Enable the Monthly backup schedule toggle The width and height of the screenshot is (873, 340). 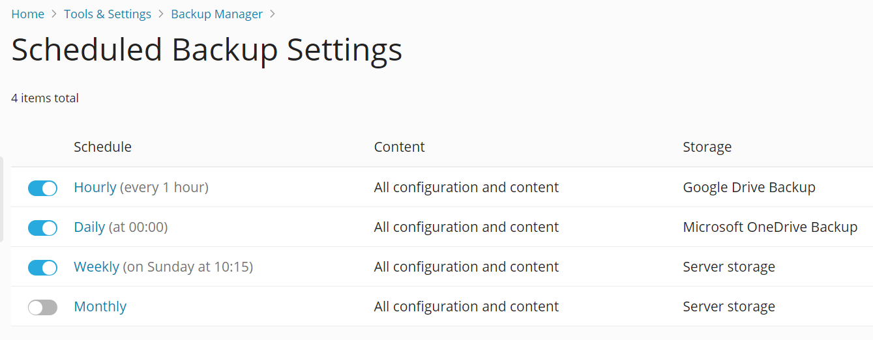pos(42,307)
